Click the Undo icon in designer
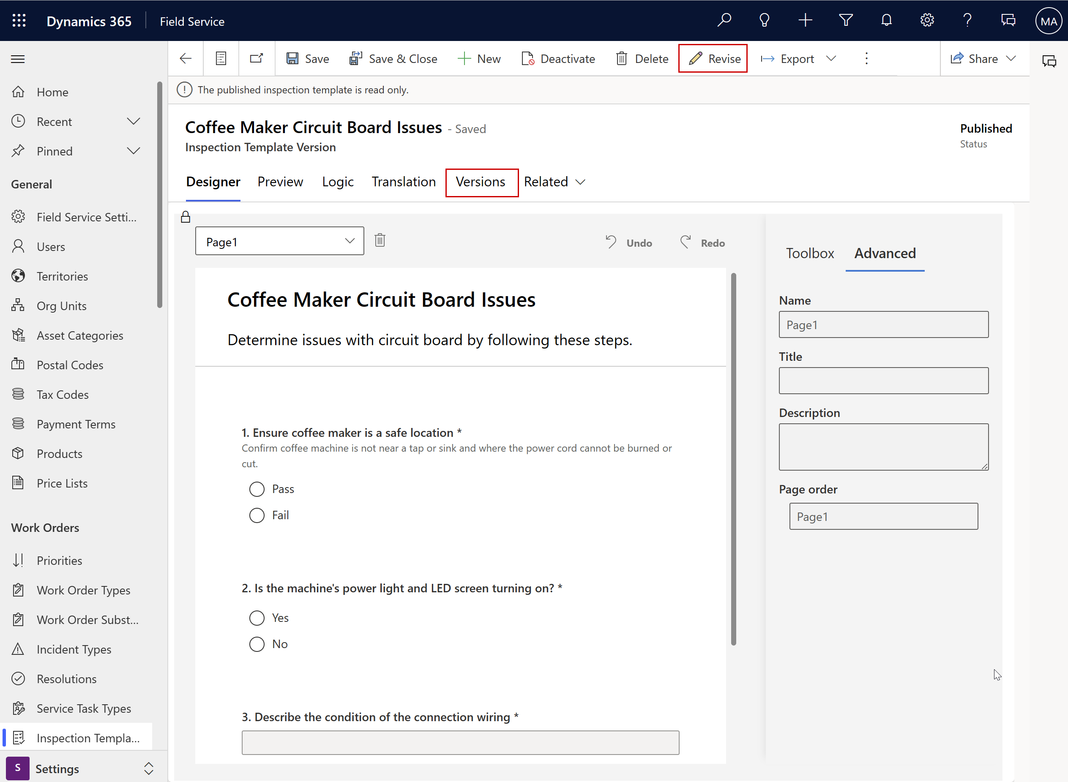 tap(613, 242)
